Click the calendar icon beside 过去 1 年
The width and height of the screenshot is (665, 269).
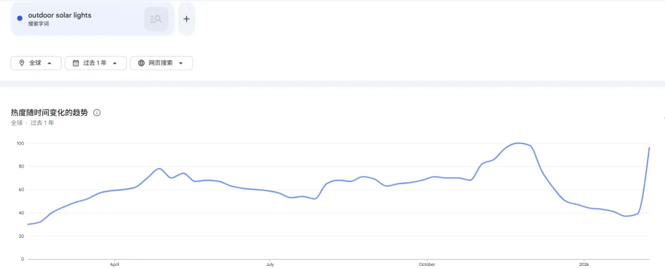[76, 63]
